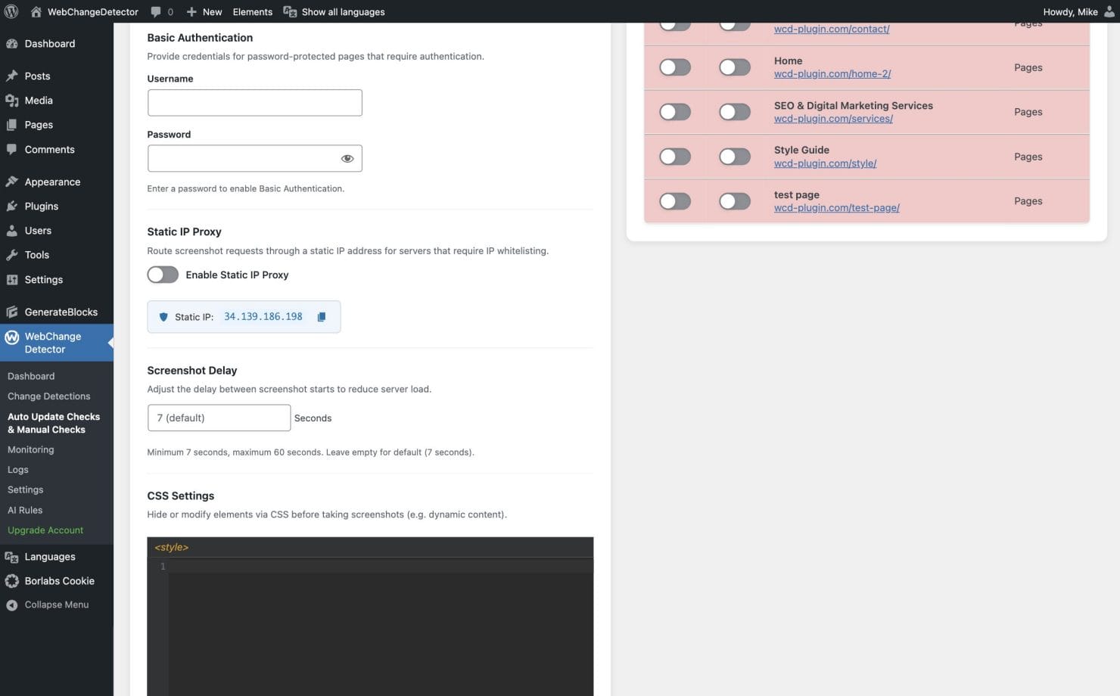The image size is (1120, 696).
Task: Click the eye icon to reveal the password
Action: 347,158
